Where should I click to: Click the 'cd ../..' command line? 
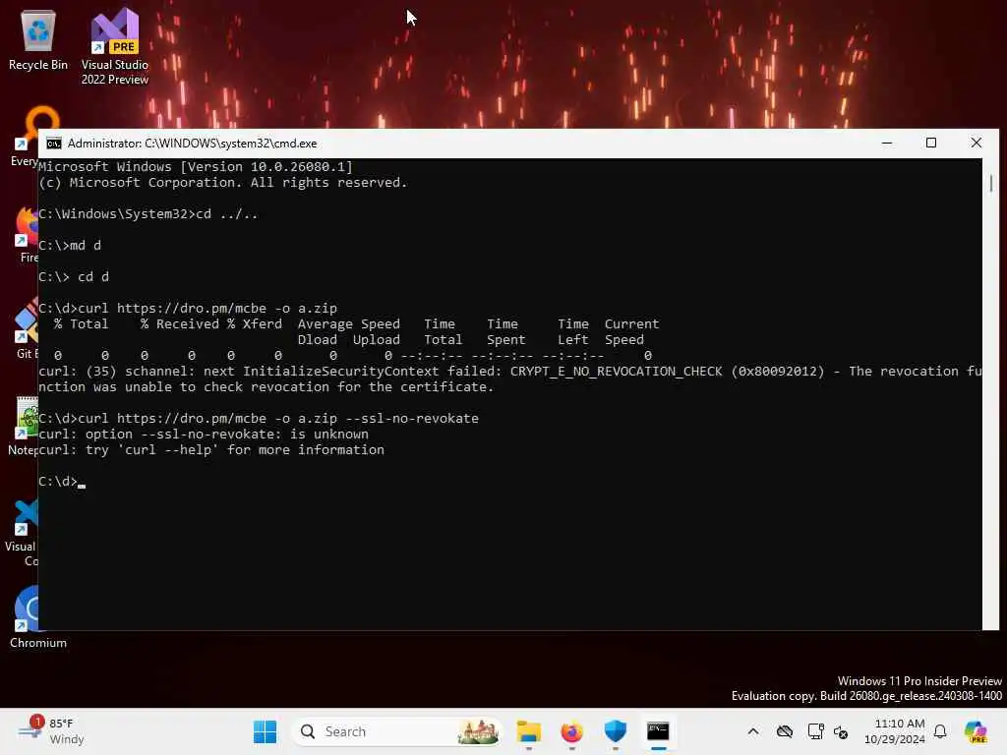pos(148,213)
